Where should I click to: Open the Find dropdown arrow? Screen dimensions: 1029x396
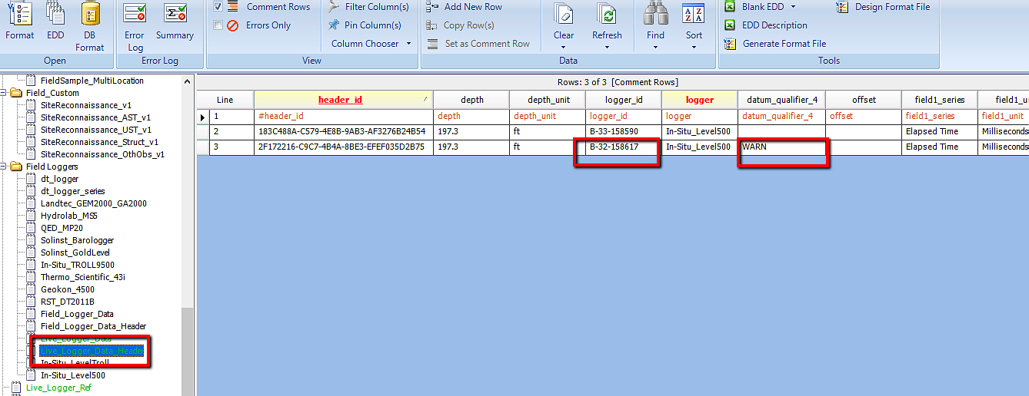(x=655, y=48)
